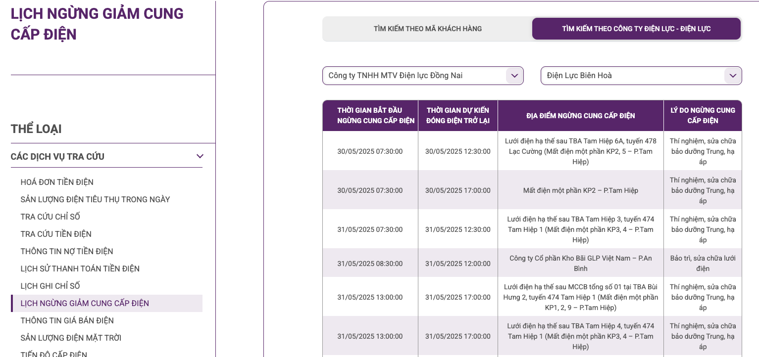Expand the Điện Lực Biên Hoà dropdown
Image resolution: width=759 pixels, height=357 pixels.
coord(732,76)
